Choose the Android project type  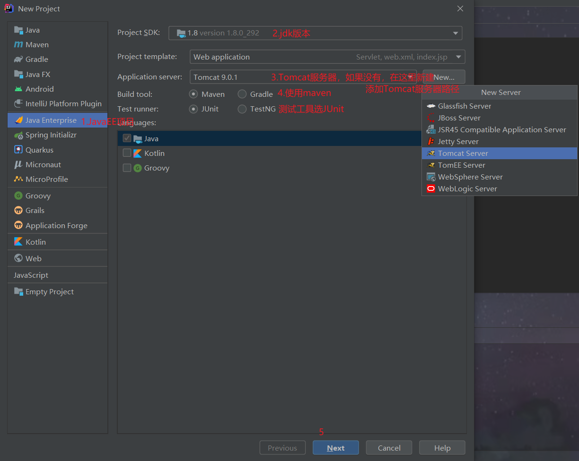click(38, 89)
